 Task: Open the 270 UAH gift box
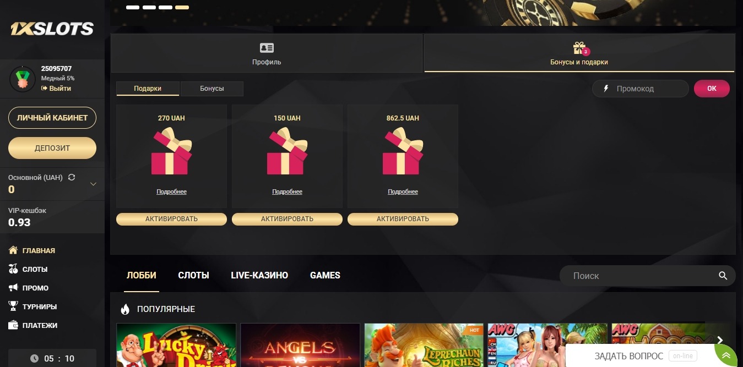[x=171, y=151]
